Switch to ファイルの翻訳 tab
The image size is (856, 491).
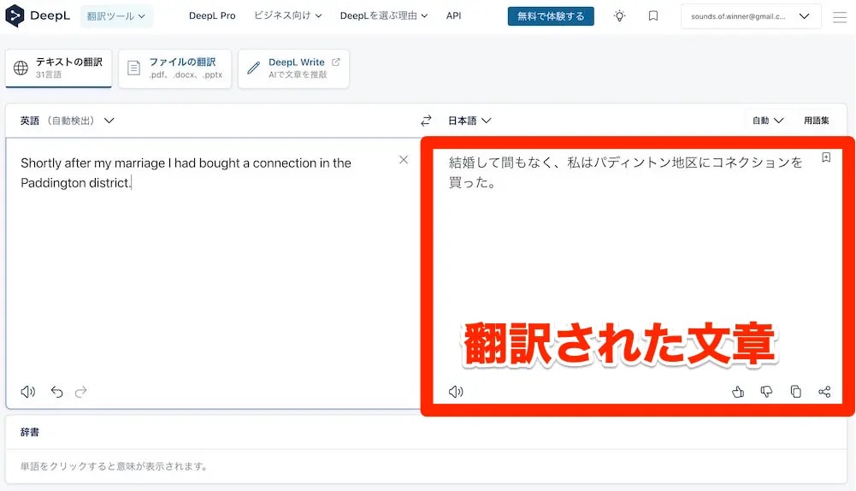click(174, 68)
